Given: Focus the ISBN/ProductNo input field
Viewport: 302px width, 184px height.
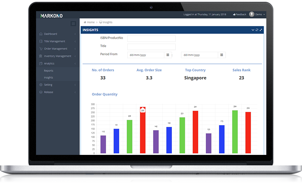Looking at the screenshot, I should click(x=151, y=38).
